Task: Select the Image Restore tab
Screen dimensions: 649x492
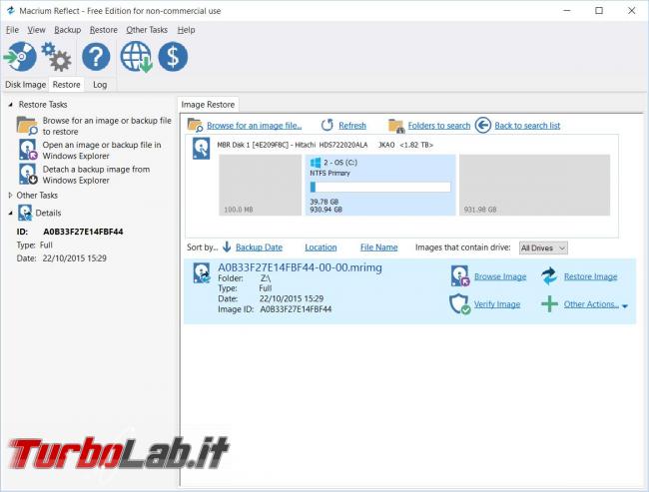Action: [208, 105]
